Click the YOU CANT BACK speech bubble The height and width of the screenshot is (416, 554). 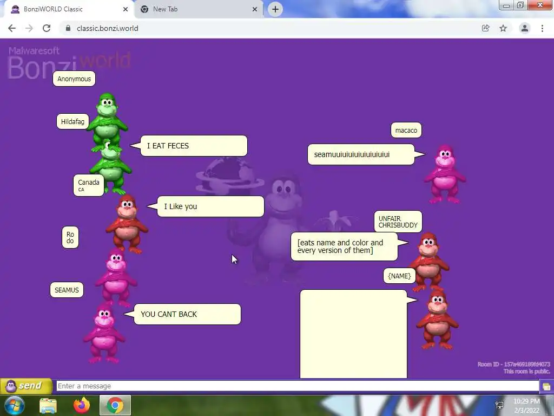[x=187, y=314]
